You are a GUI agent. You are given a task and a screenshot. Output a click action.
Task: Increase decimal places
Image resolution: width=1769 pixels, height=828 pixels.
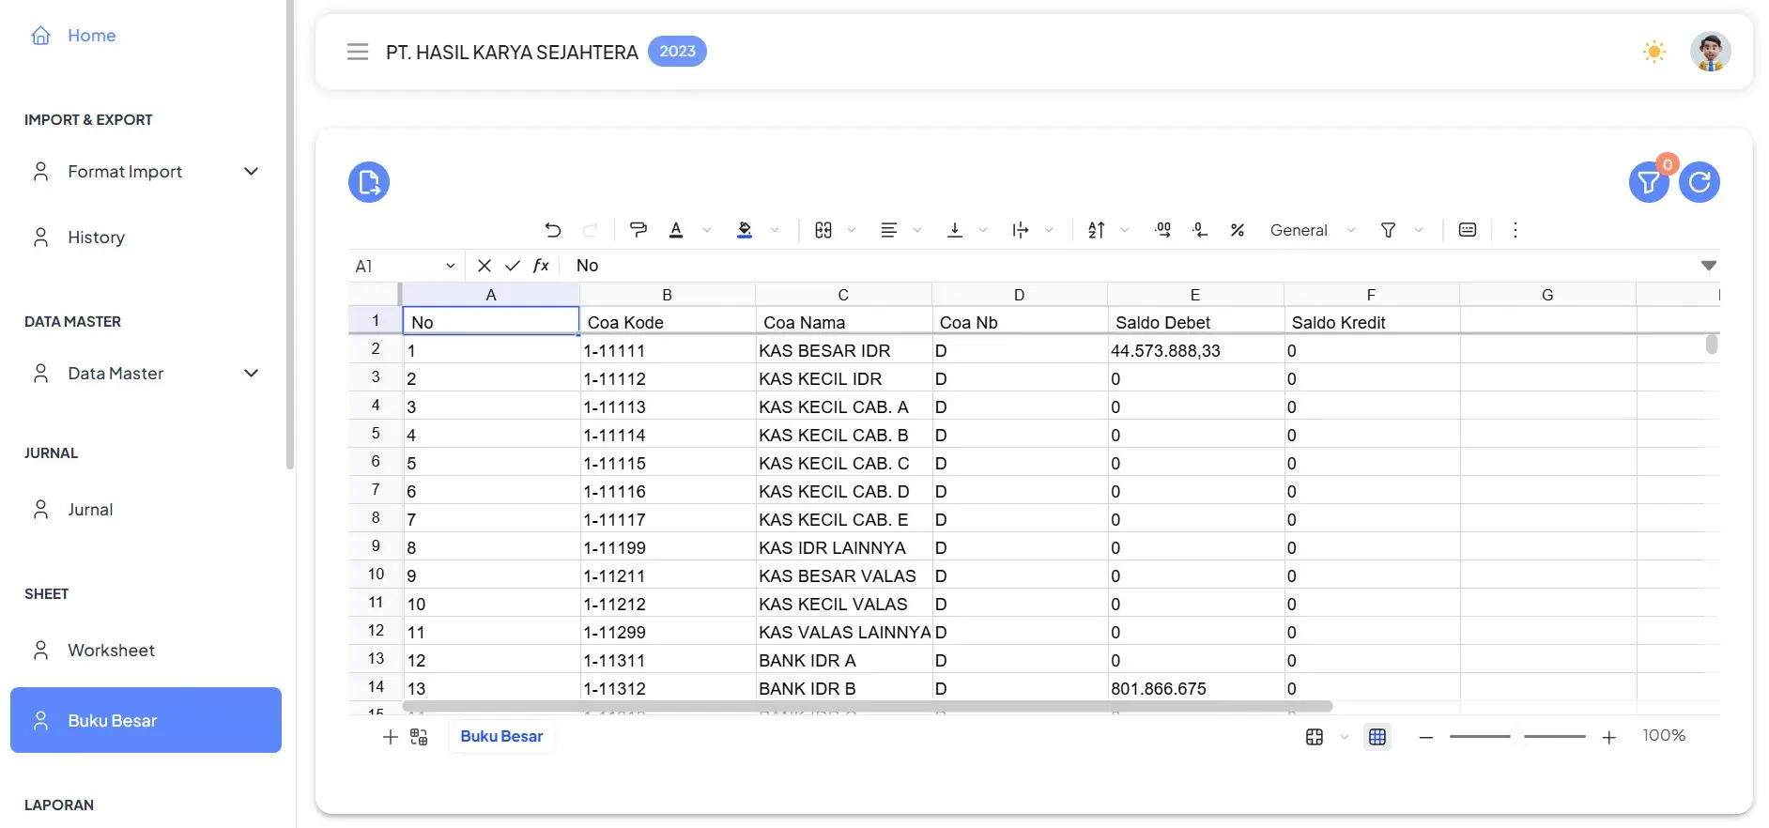click(1163, 230)
